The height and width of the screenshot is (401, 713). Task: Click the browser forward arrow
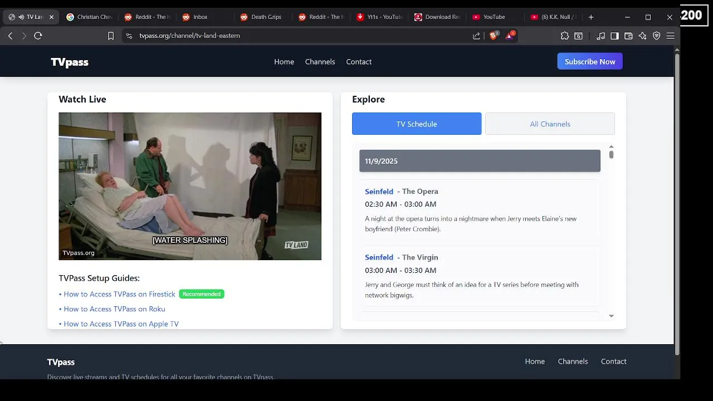23,36
